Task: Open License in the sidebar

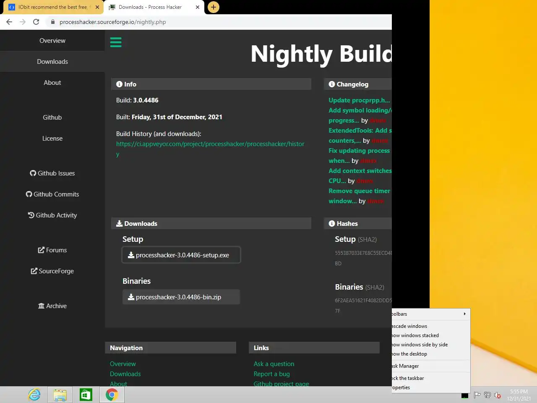Action: 52,139
